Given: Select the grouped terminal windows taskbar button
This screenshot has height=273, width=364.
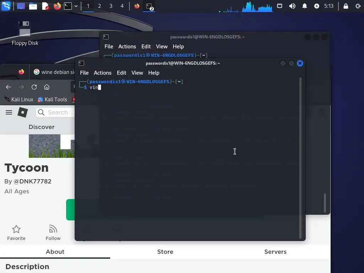Looking at the screenshot, I should tap(149, 6).
